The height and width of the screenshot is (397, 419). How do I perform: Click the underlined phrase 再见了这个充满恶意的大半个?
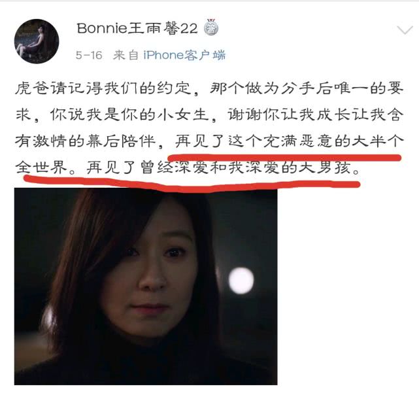pyautogui.click(x=289, y=141)
